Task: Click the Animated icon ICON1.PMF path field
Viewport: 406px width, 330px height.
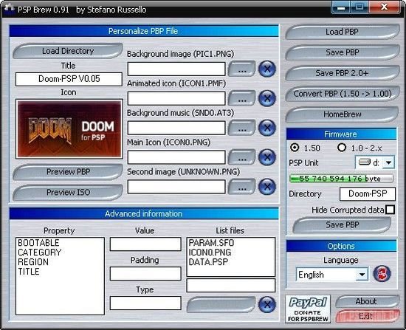Action: tap(176, 98)
